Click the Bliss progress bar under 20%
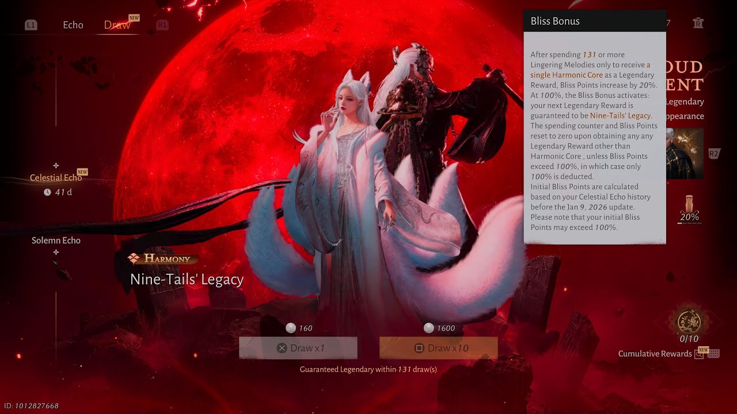The width and height of the screenshot is (737, 414). tap(689, 223)
